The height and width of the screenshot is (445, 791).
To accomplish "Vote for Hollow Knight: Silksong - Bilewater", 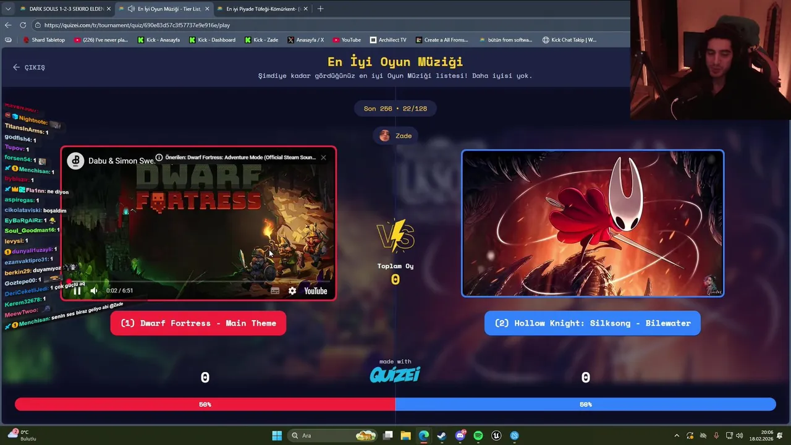I will click(592, 323).
